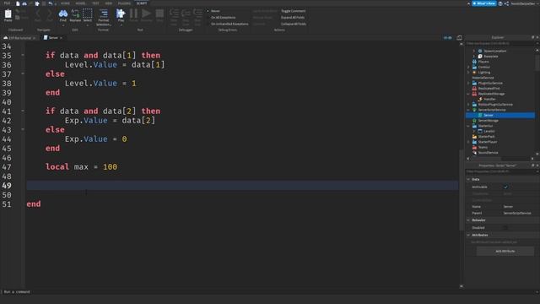Select ReplicatedFirst in Explorer
The image size is (540, 304).
(489, 88)
